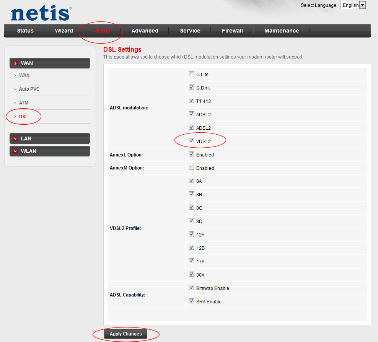Enable the AnnexM Option checkbox
The width and height of the screenshot is (378, 342).
(191, 167)
